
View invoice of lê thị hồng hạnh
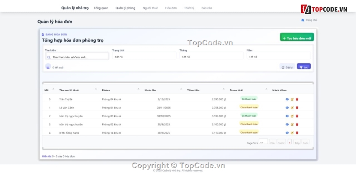287,133
